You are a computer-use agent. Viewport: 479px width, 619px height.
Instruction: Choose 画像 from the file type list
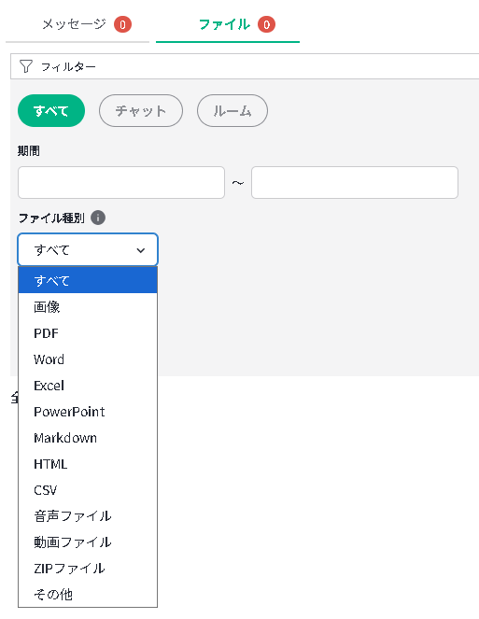click(88, 307)
